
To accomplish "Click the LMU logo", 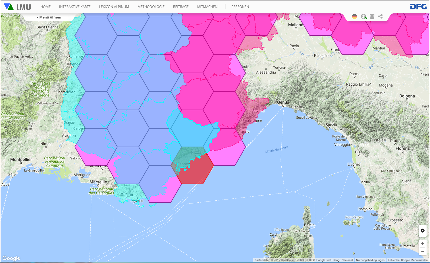I will click(18, 7).
